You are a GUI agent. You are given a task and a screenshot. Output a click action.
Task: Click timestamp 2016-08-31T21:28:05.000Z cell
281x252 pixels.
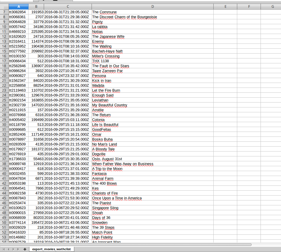[x=68, y=12]
